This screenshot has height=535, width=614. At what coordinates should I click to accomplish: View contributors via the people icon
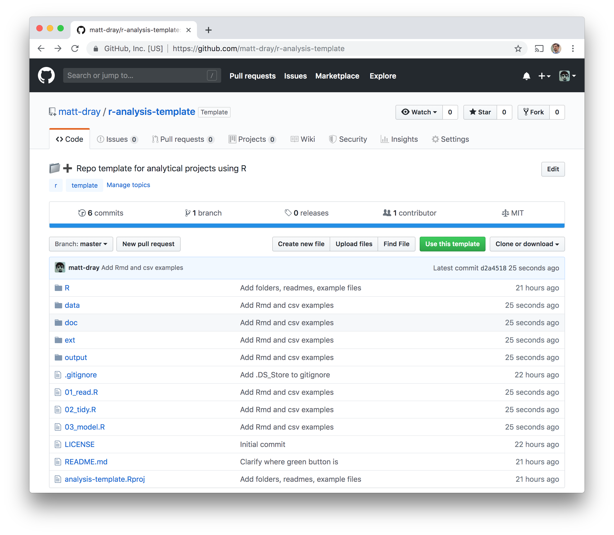click(x=387, y=213)
